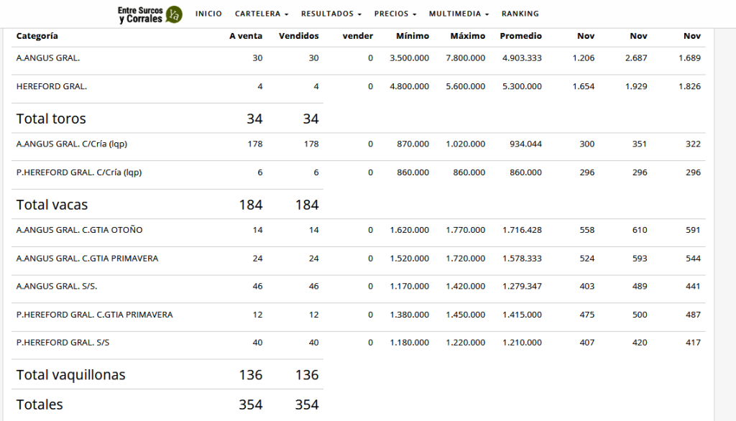Image resolution: width=736 pixels, height=421 pixels.
Task: Select the A.ANGUS GRAL. toros row
Action: point(358,58)
